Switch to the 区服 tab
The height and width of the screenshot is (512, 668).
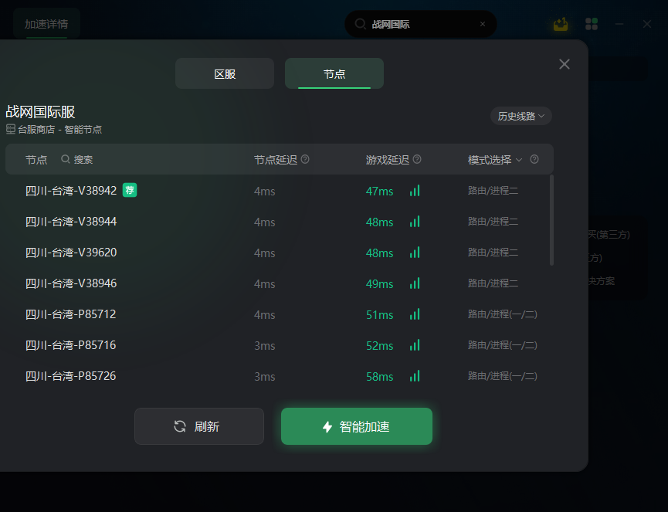click(225, 73)
